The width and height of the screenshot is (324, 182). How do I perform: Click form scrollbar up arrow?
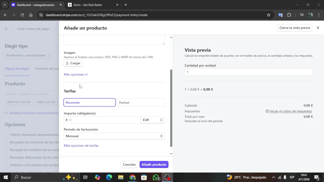(x=171, y=37)
